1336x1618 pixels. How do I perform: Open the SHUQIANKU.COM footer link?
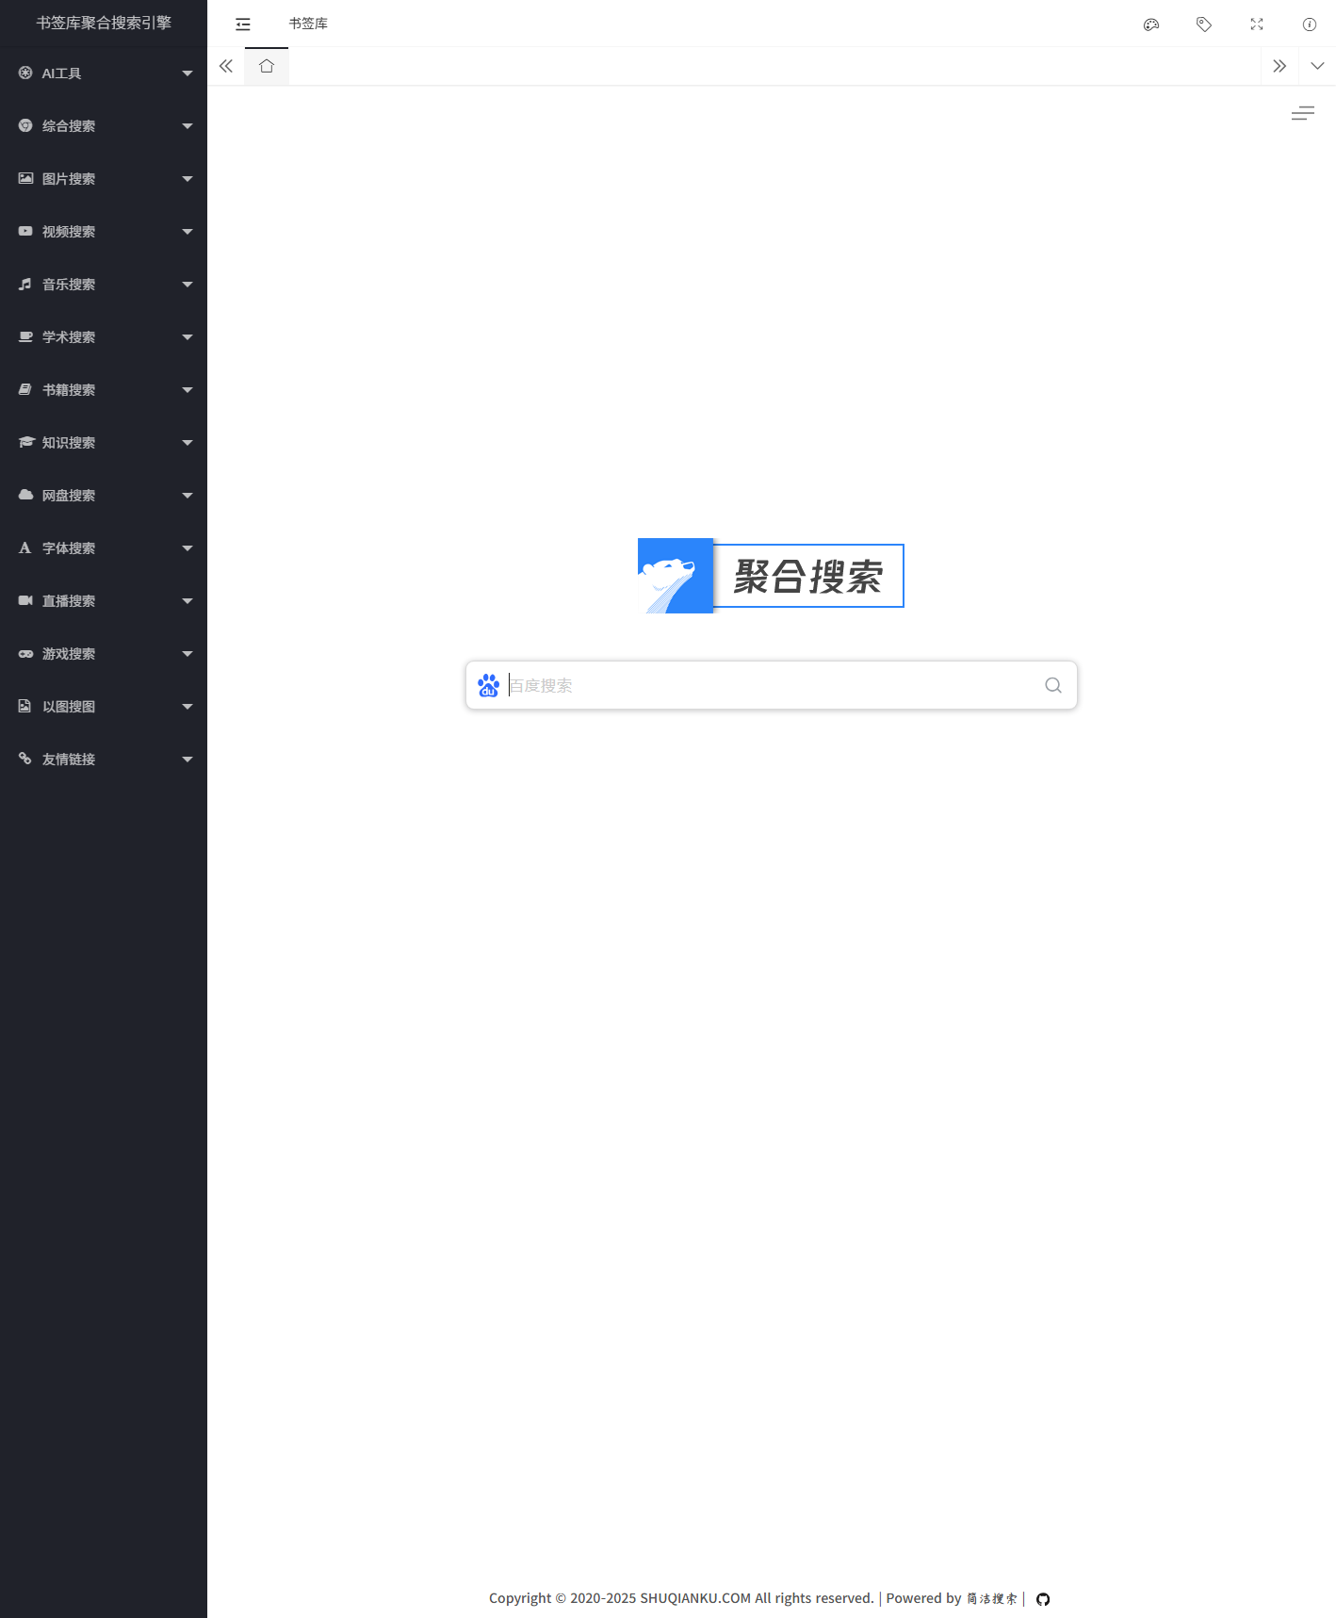(x=695, y=1598)
